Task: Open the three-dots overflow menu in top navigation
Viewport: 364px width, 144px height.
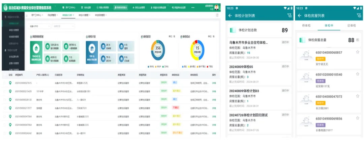Action: click(193, 7)
